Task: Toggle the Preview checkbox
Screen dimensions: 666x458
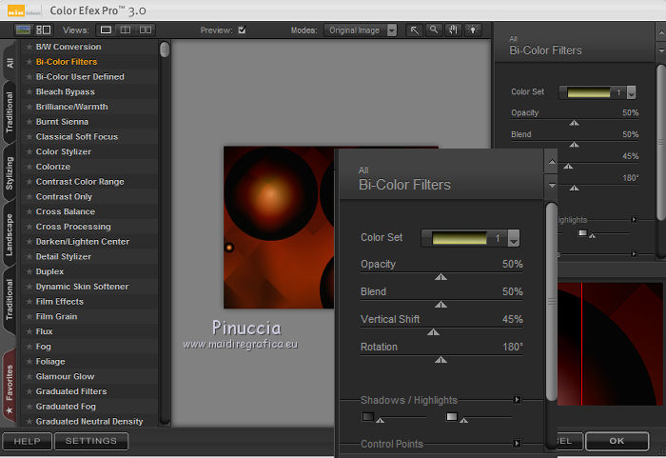Action: coord(242,30)
